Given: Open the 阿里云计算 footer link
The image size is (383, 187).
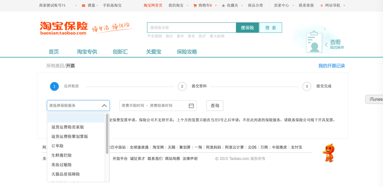Looking at the screenshot, I should pos(234,147).
